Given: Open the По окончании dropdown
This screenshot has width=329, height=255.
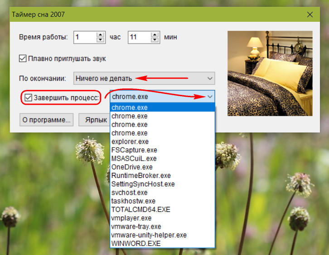Looking at the screenshot, I should [x=144, y=78].
